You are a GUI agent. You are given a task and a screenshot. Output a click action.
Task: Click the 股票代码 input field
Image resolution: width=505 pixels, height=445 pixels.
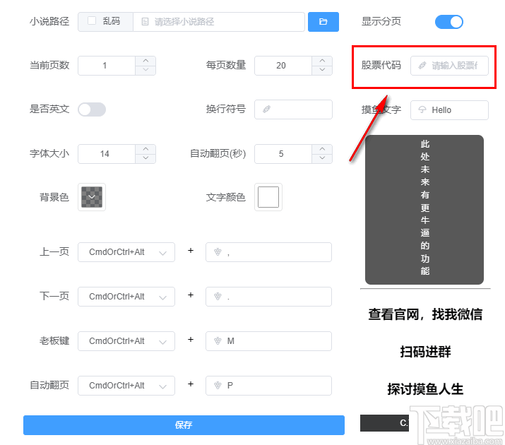[449, 66]
